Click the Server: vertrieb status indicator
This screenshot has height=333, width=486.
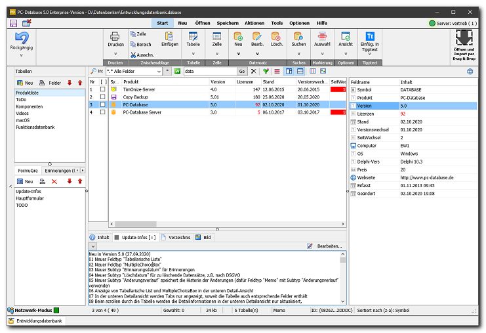453,23
